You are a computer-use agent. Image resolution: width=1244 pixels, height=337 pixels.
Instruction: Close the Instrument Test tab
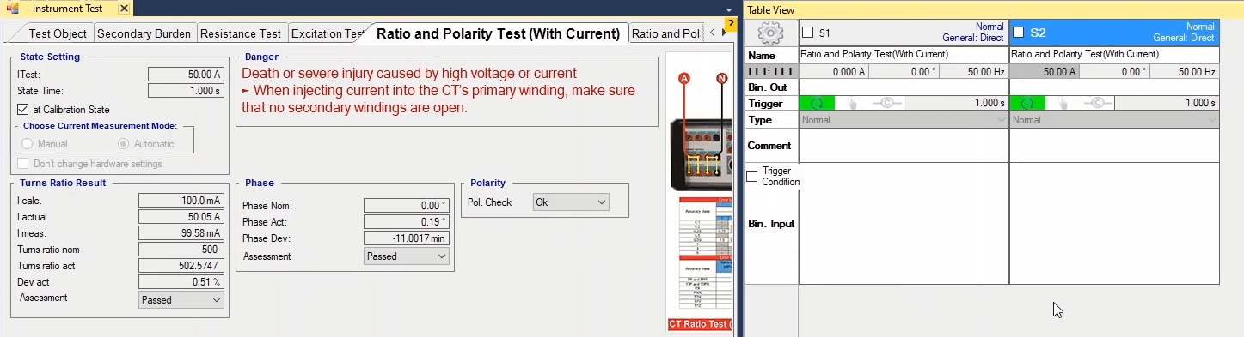pos(124,9)
